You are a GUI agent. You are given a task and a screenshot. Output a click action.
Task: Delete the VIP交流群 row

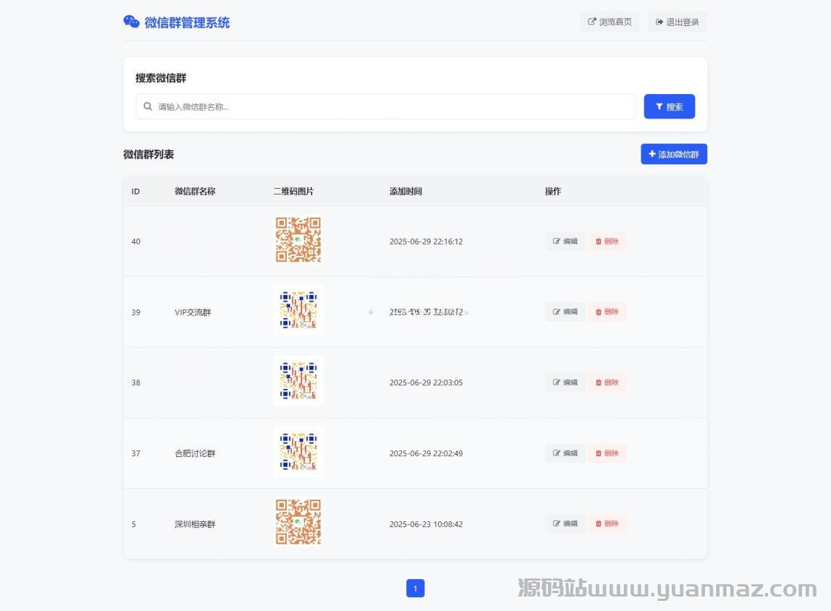pyautogui.click(x=607, y=312)
